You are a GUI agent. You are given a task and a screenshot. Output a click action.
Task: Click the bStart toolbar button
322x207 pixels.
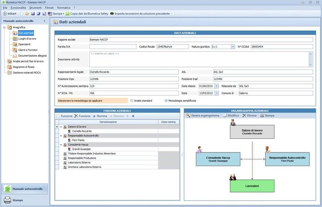coord(10,14)
